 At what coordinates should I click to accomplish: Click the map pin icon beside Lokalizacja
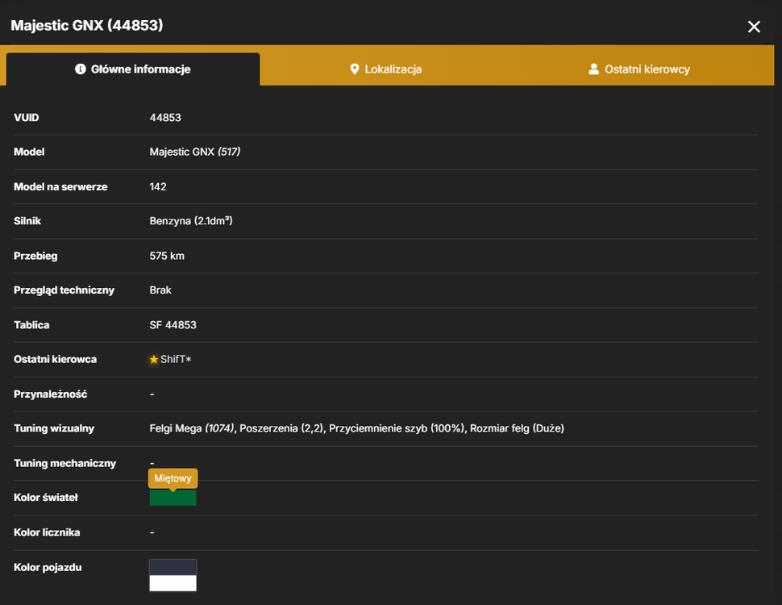(x=355, y=69)
